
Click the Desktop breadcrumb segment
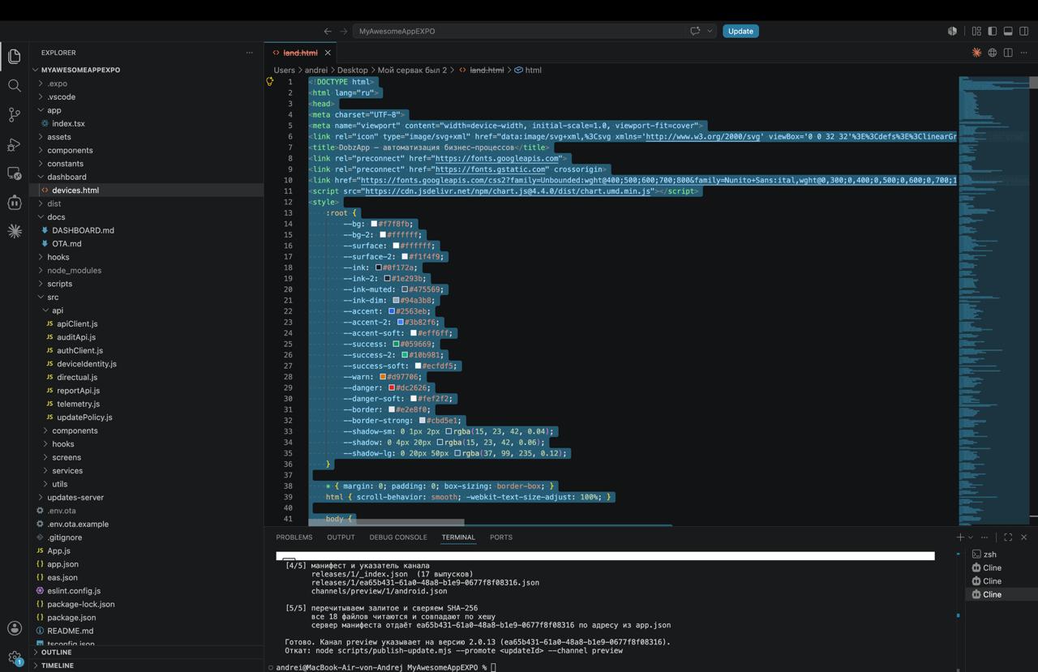click(x=353, y=71)
